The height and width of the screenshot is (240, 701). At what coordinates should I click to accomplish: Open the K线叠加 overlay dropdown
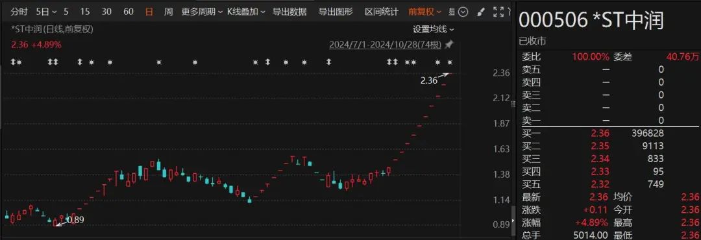246,12
